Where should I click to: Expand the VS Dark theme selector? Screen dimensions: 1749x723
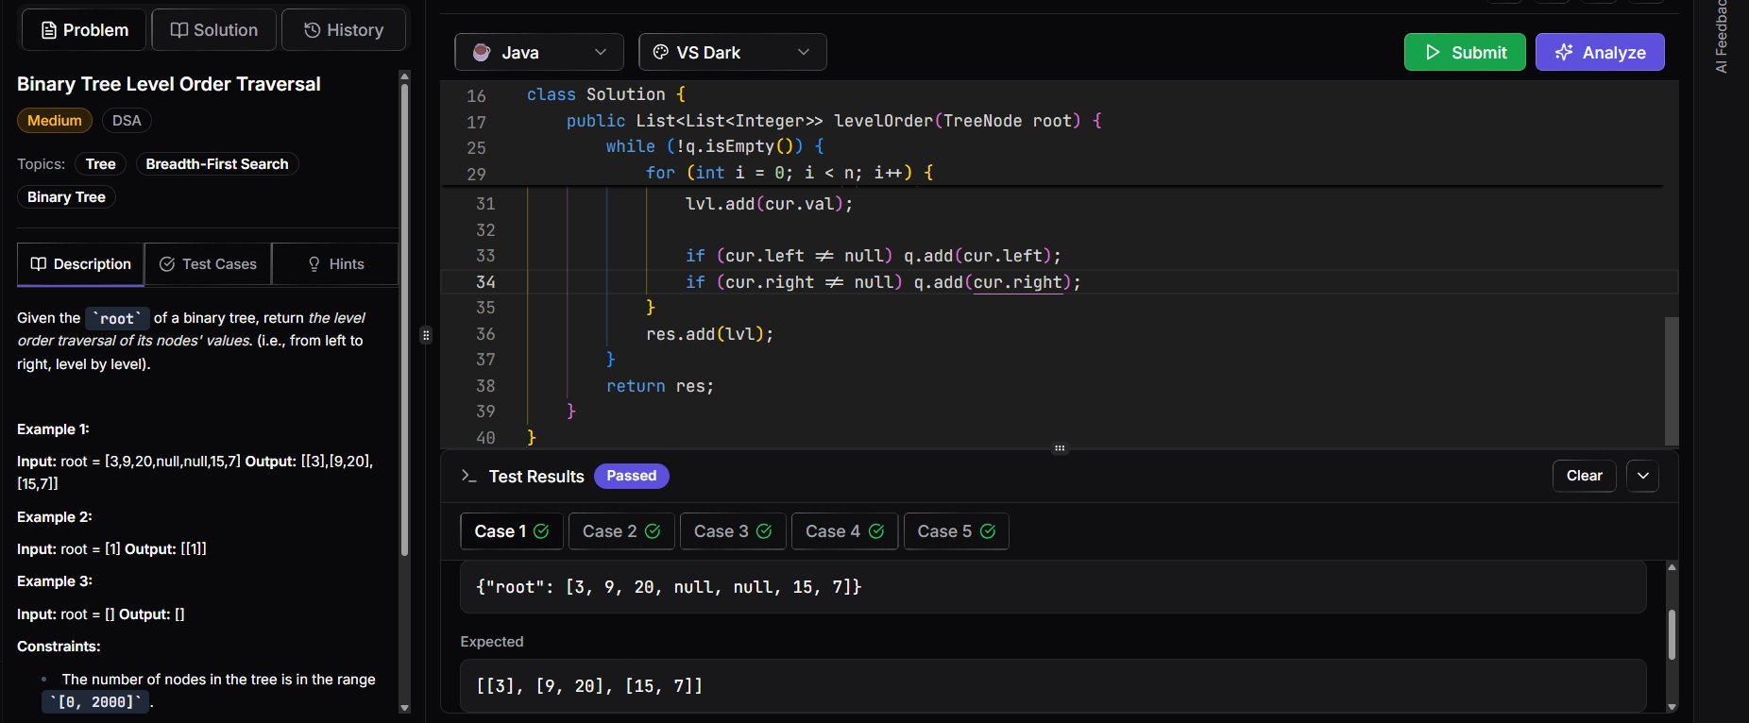[x=732, y=53]
